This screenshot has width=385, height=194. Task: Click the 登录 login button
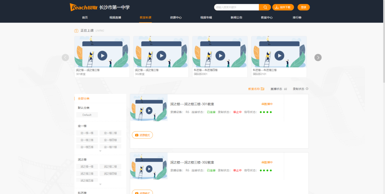tap(304, 7)
